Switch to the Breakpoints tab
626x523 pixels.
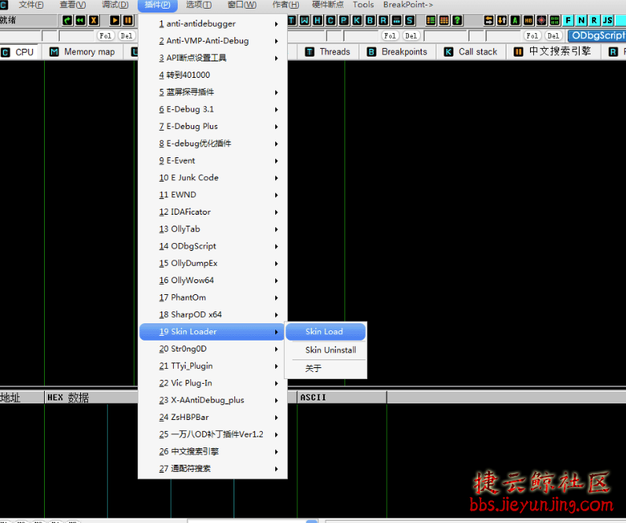(x=397, y=52)
